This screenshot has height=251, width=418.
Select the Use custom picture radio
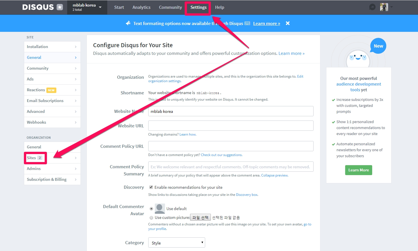pos(151,218)
